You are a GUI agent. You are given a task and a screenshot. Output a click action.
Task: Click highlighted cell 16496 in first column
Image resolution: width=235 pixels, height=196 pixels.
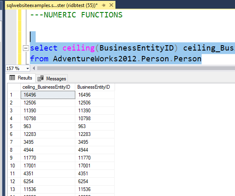[48, 95]
